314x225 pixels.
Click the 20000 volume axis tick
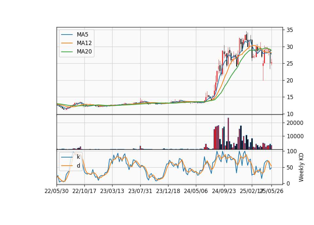[x=295, y=123]
